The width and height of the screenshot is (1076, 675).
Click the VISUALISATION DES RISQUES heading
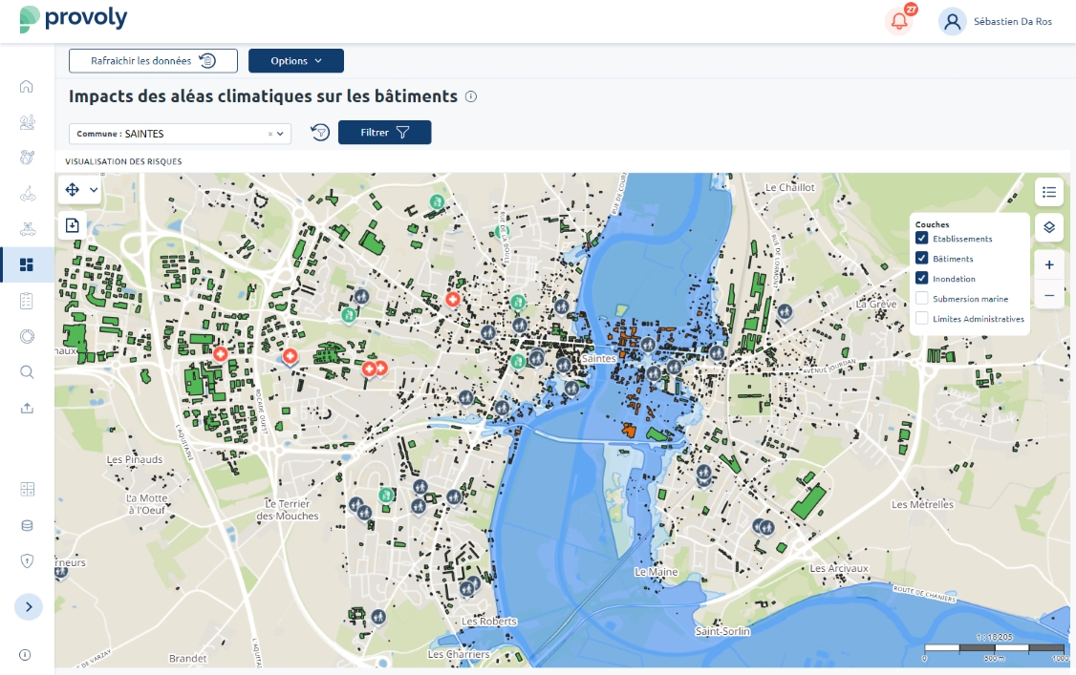click(x=123, y=161)
